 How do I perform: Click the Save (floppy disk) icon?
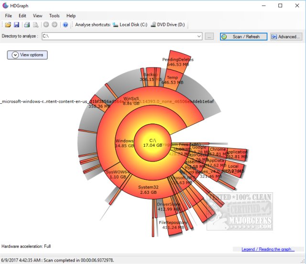pyautogui.click(x=16, y=24)
